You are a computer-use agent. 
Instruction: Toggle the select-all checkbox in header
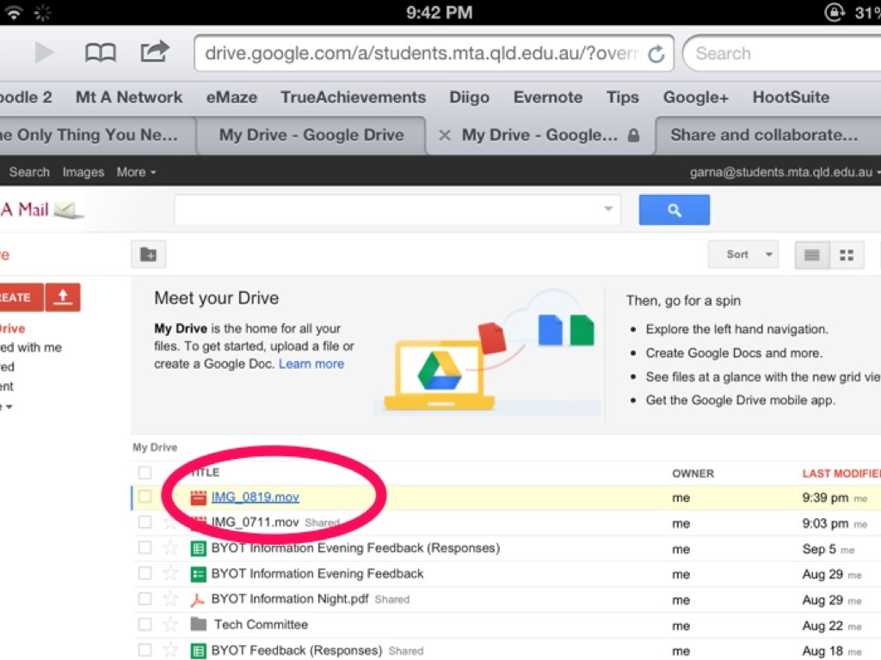(145, 473)
